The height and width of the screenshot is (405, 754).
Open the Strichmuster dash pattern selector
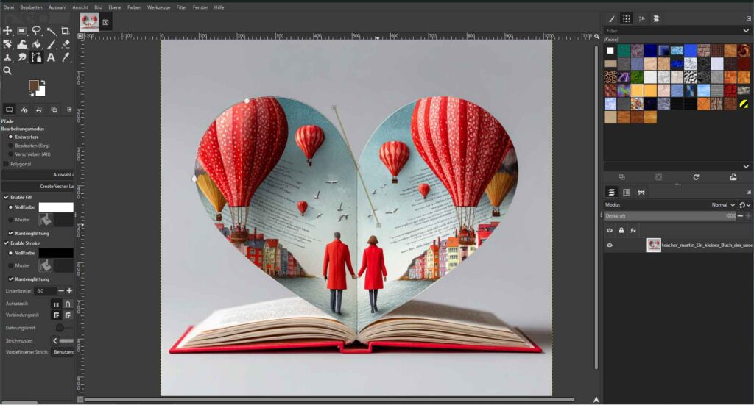point(63,341)
